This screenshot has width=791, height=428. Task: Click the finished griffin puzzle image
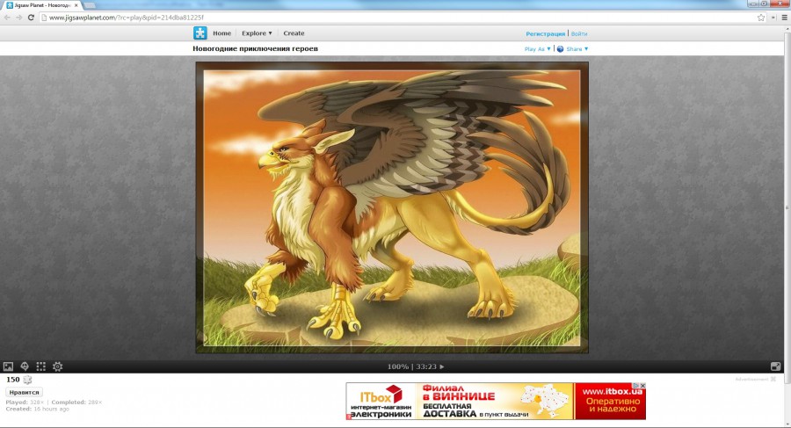click(x=392, y=207)
